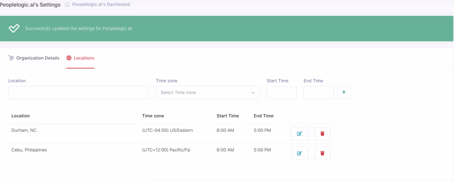This screenshot has height=181, width=454.
Task: Click the globe icon on Locations tab
Action: (x=69, y=58)
